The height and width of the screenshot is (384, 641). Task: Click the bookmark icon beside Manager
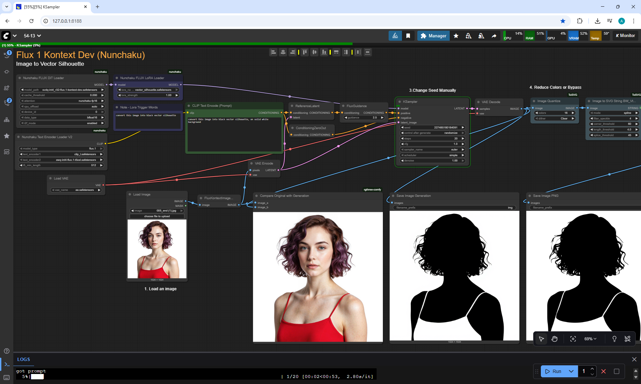coord(408,36)
